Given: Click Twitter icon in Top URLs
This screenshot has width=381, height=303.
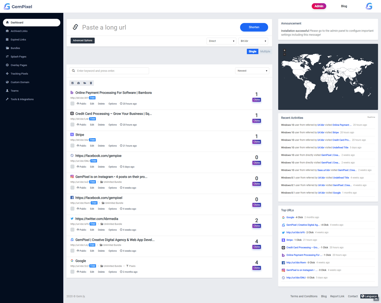Looking at the screenshot, I should pyautogui.click(x=283, y=232).
